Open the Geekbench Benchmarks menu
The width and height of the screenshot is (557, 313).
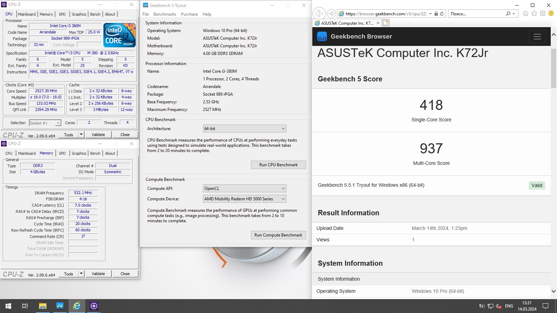coord(165,14)
